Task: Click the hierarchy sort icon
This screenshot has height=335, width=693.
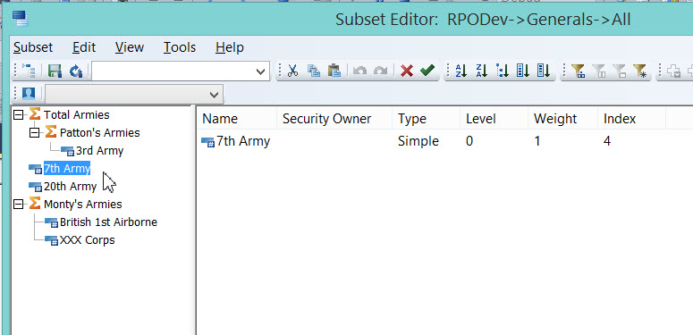Action: click(503, 71)
